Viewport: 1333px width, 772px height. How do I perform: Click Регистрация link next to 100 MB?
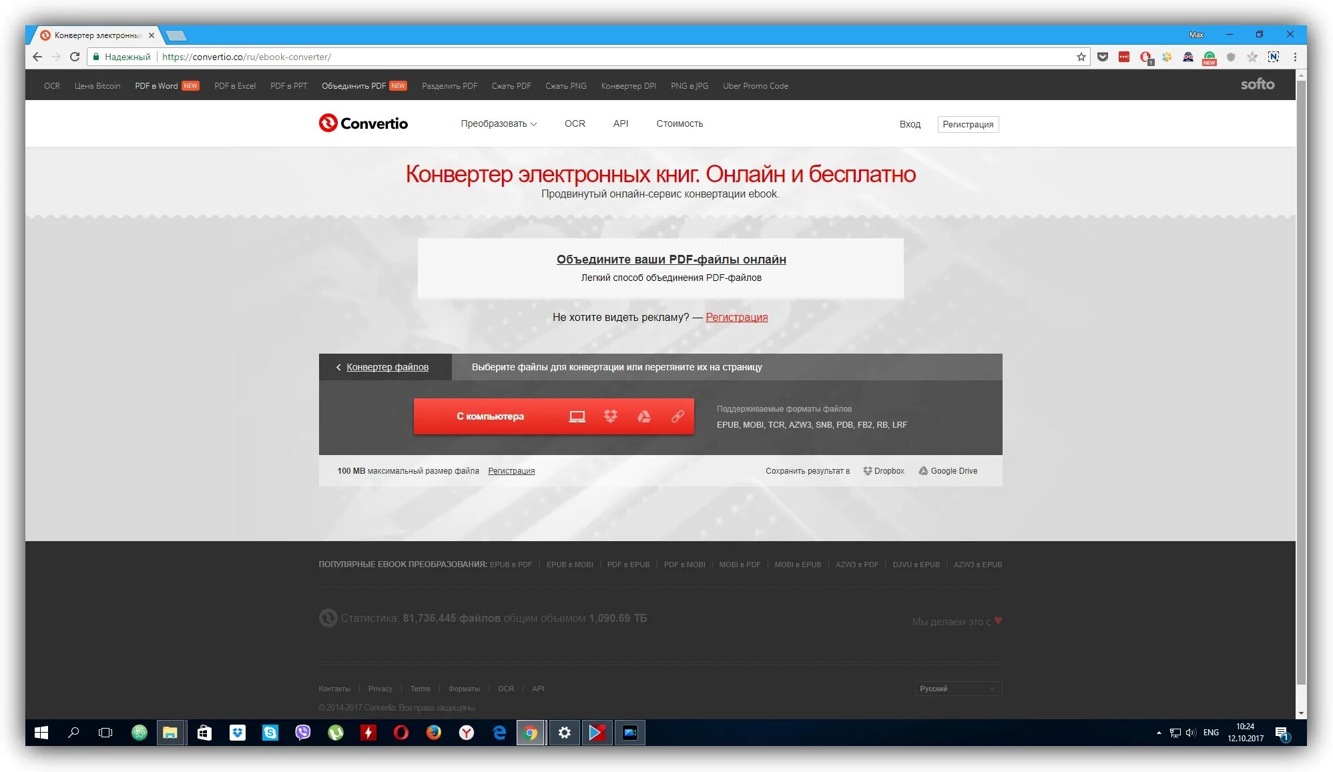(511, 471)
